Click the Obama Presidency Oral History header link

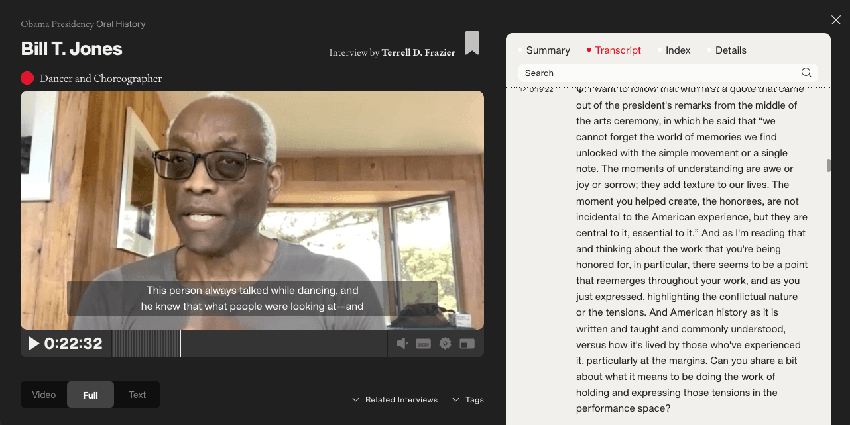pyautogui.click(x=83, y=24)
